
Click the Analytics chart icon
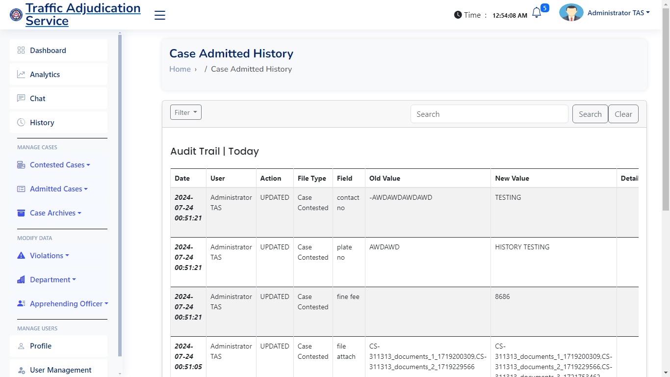point(21,74)
